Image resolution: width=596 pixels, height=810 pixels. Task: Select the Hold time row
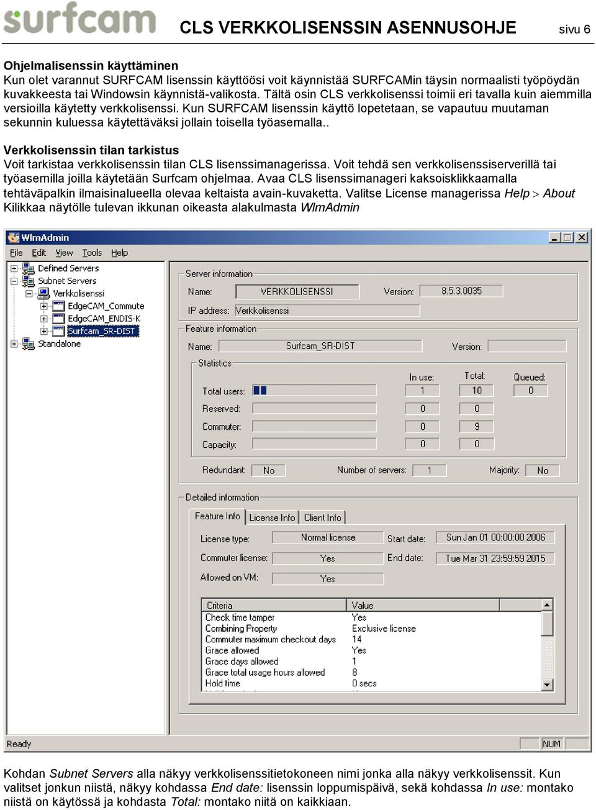[x=372, y=683]
